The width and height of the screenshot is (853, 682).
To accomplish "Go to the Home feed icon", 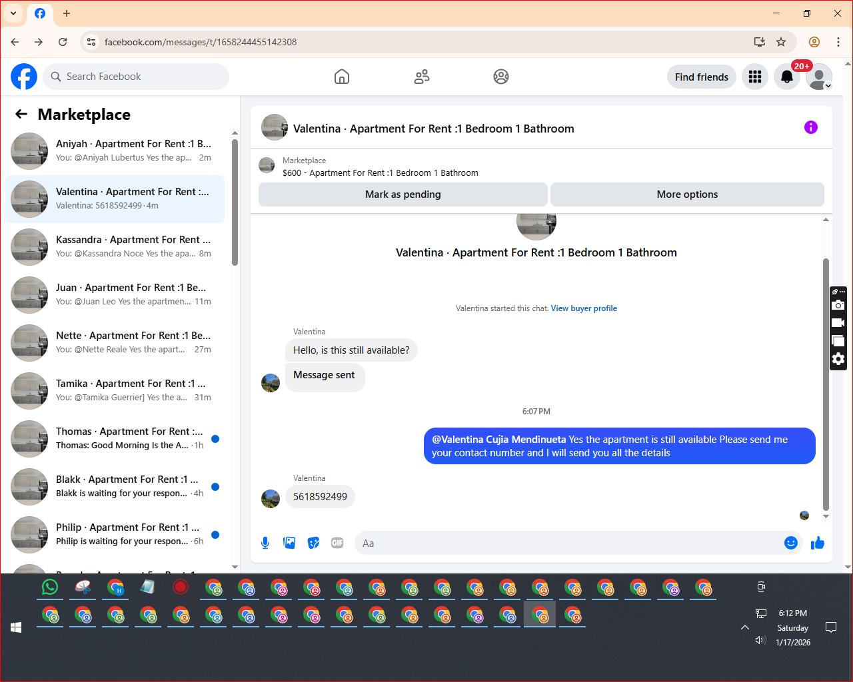I will (342, 77).
